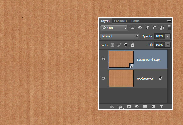Filter for adjustment layers icon

[x=140, y=28]
